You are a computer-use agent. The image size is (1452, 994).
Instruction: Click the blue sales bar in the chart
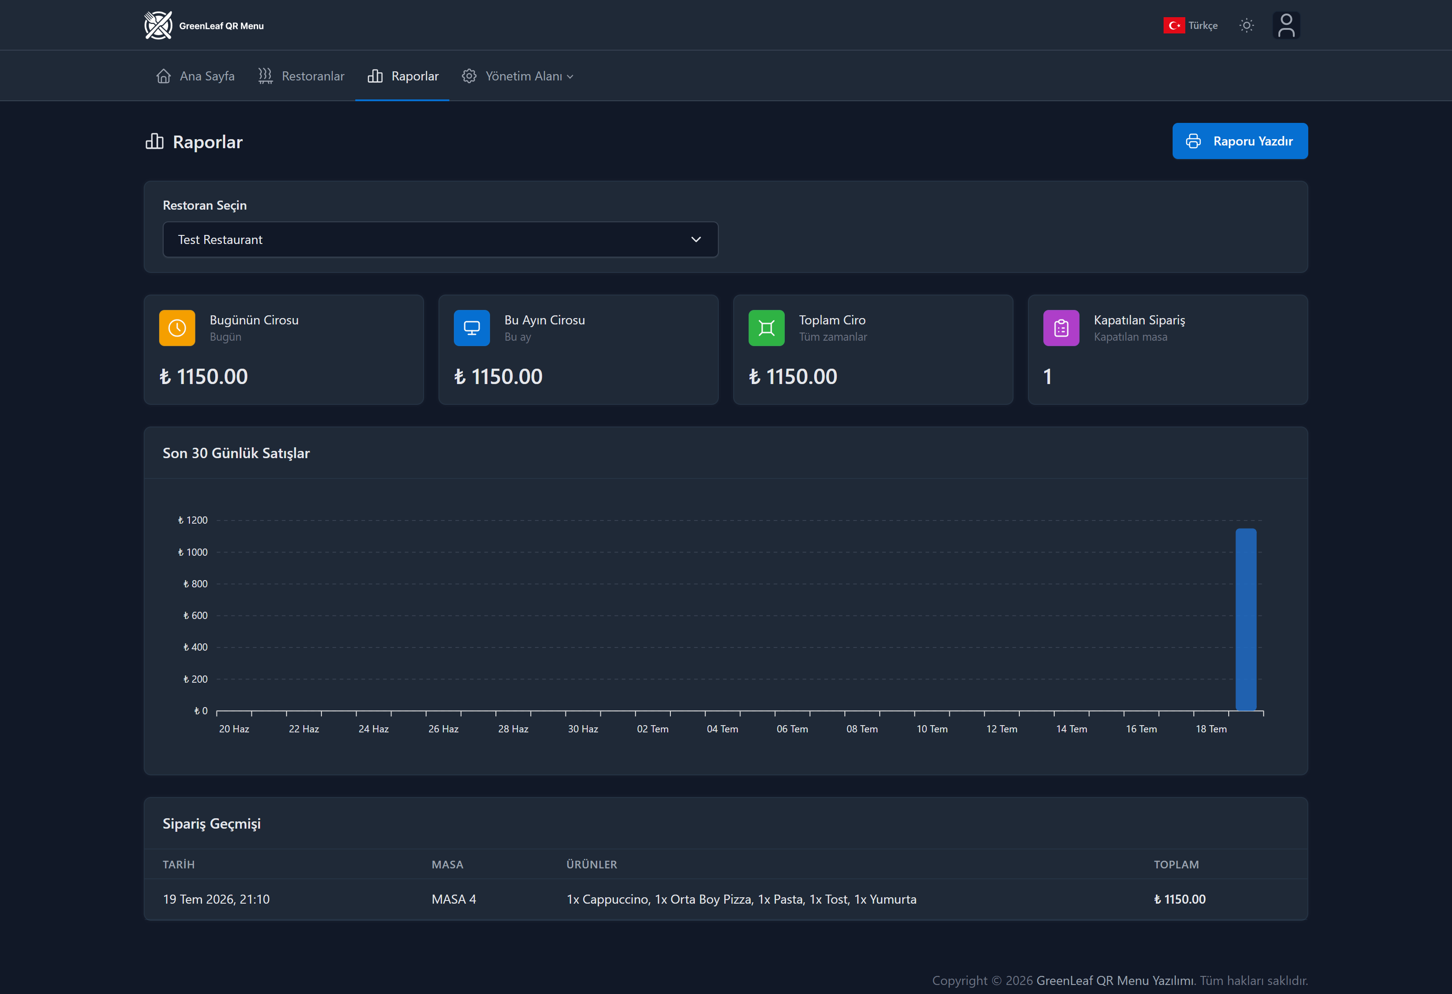coord(1246,619)
